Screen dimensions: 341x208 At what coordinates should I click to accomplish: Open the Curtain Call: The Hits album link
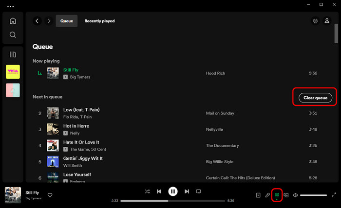240,178
